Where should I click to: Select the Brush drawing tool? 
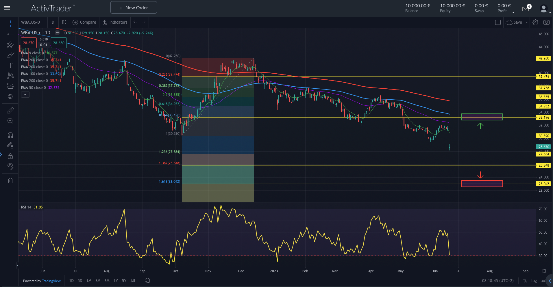[x=10, y=55]
